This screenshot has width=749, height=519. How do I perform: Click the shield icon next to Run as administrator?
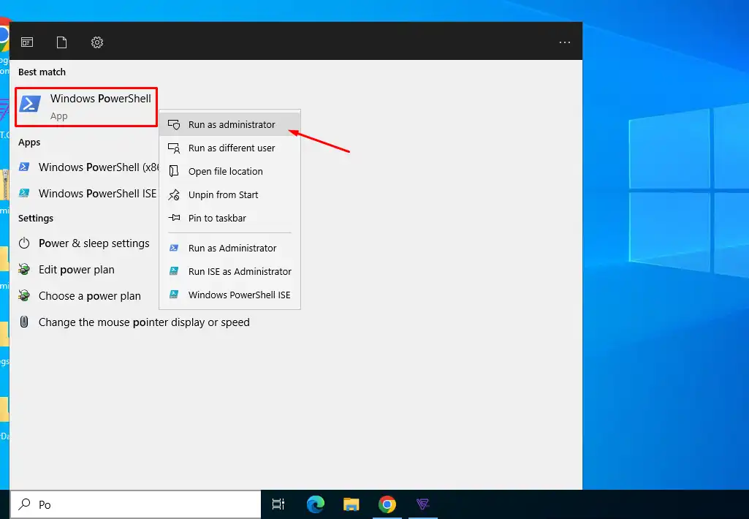(174, 125)
